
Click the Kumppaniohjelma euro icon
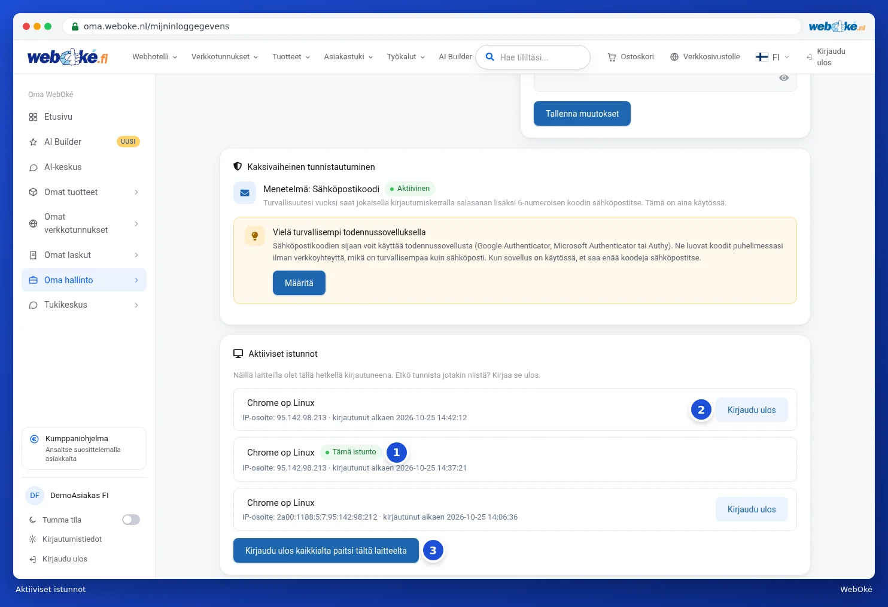pos(35,439)
